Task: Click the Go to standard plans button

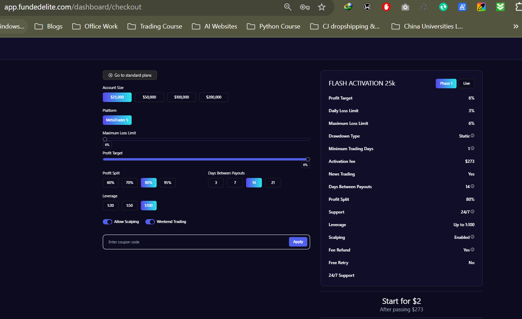Action: click(x=130, y=75)
